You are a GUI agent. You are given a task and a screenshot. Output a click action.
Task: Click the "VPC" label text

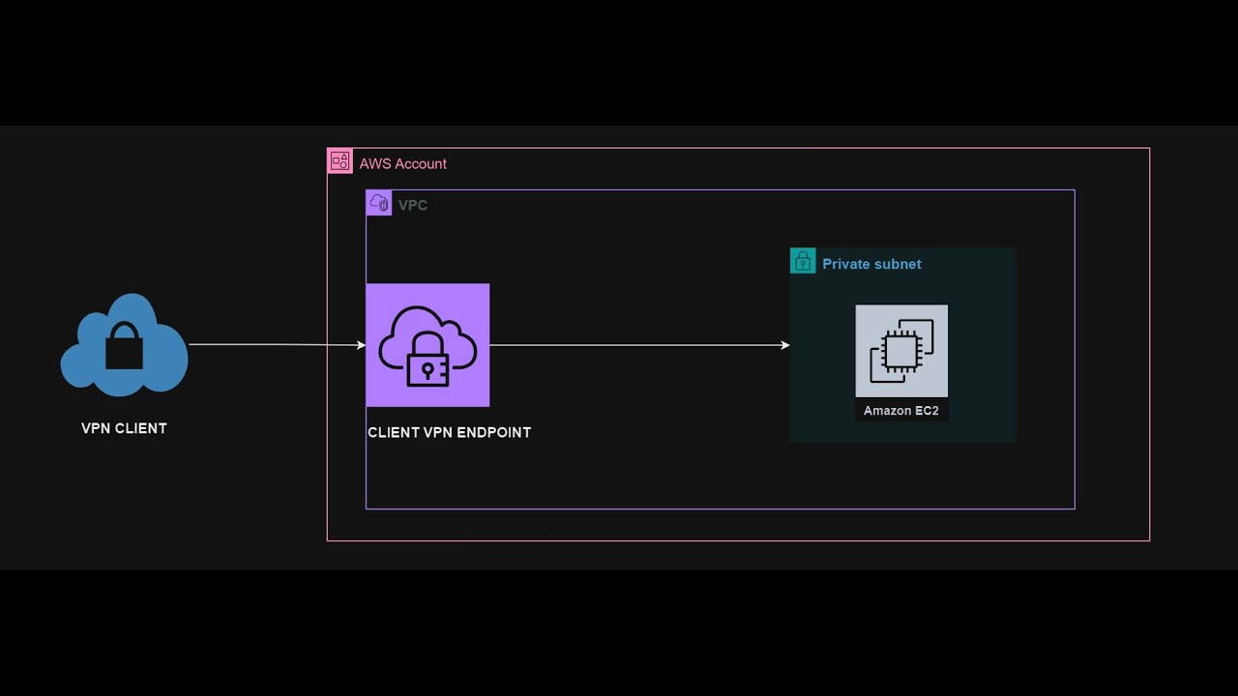point(413,205)
